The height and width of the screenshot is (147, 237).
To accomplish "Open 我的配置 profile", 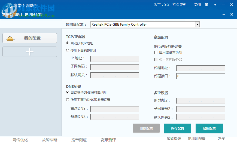I will (30, 38).
